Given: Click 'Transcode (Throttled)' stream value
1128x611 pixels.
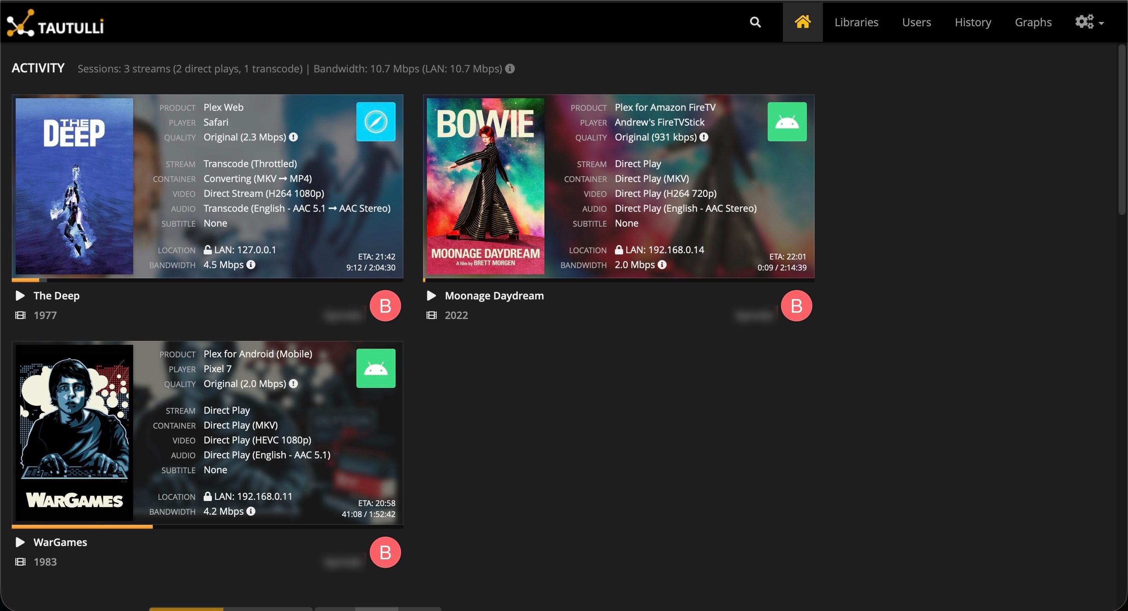Looking at the screenshot, I should (250, 164).
